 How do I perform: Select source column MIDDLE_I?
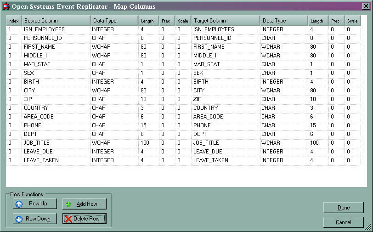tap(56, 56)
